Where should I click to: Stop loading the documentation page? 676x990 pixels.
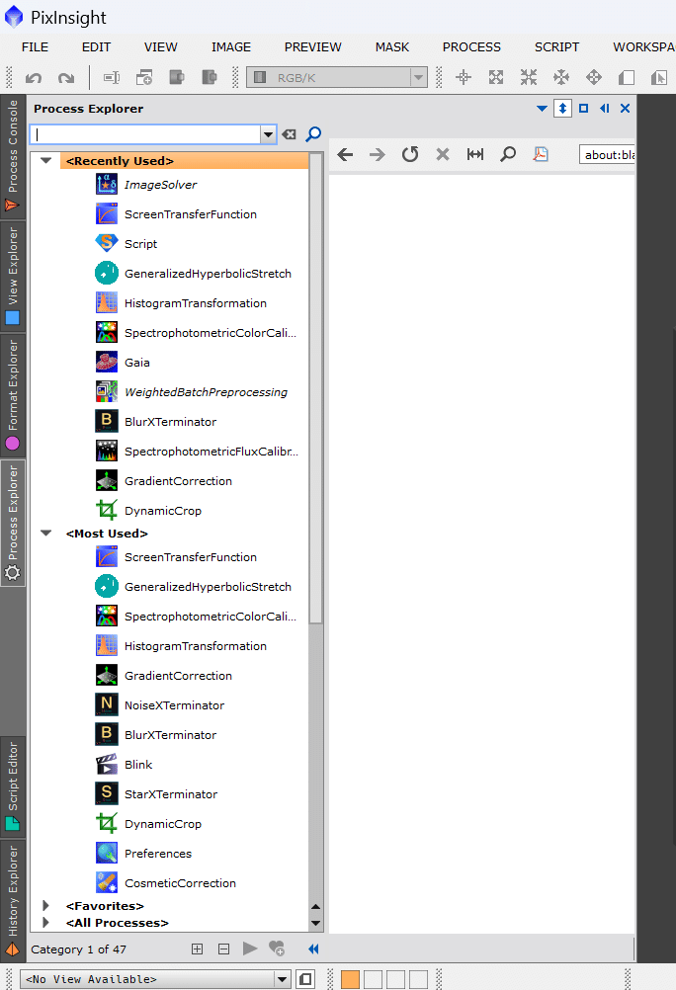[x=443, y=155]
